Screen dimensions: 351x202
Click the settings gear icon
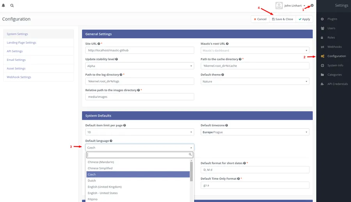pyautogui.click(x=312, y=5)
